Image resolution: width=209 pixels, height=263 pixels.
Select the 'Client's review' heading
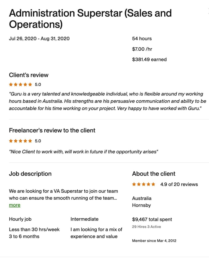pyautogui.click(x=29, y=75)
